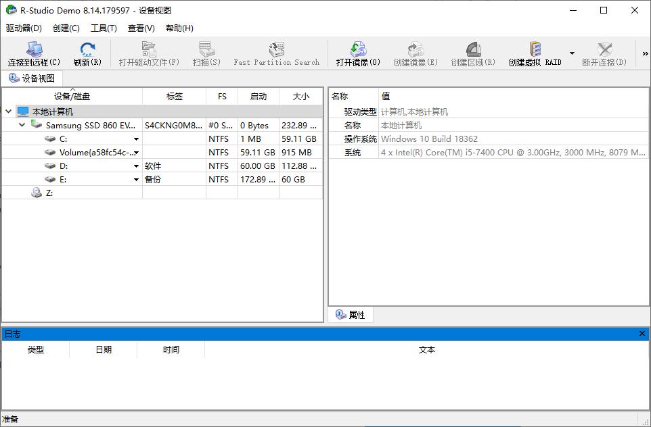Select the 驱动类型 property row name
This screenshot has width=651, height=427.
(361, 111)
